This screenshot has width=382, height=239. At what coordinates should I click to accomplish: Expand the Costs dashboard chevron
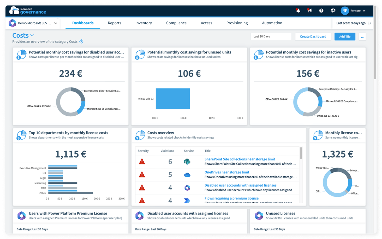(32, 35)
